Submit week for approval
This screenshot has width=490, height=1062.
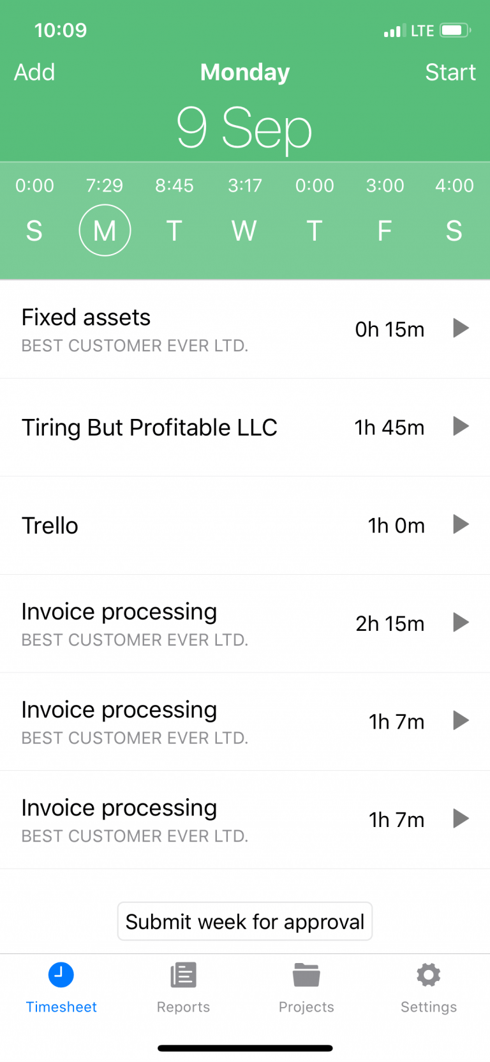245,922
